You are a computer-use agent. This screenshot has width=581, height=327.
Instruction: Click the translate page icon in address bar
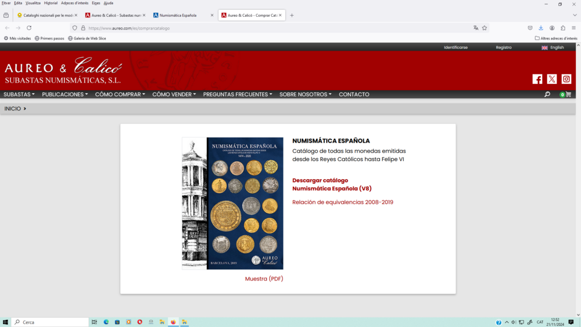point(476,28)
